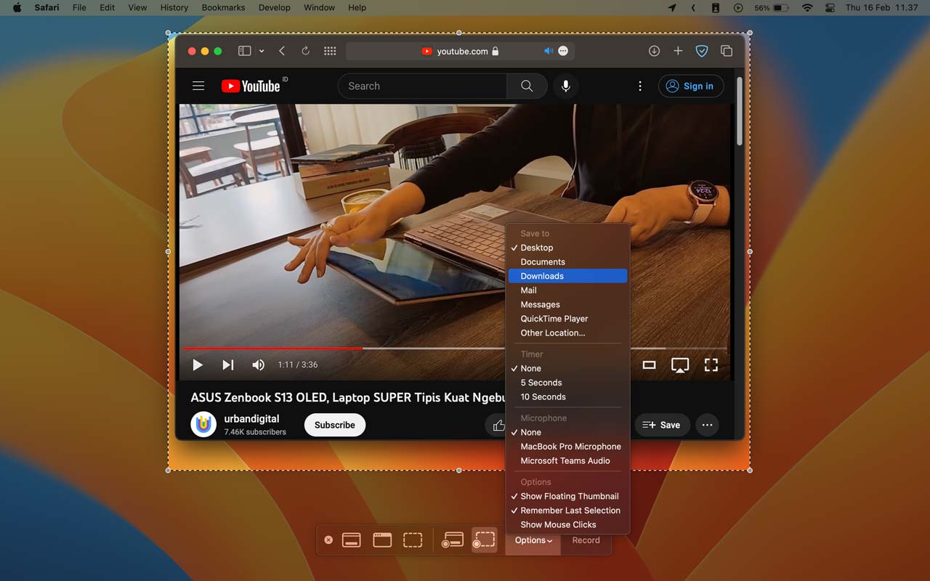Choose Desktop as save location
This screenshot has width=930, height=581.
(x=567, y=248)
